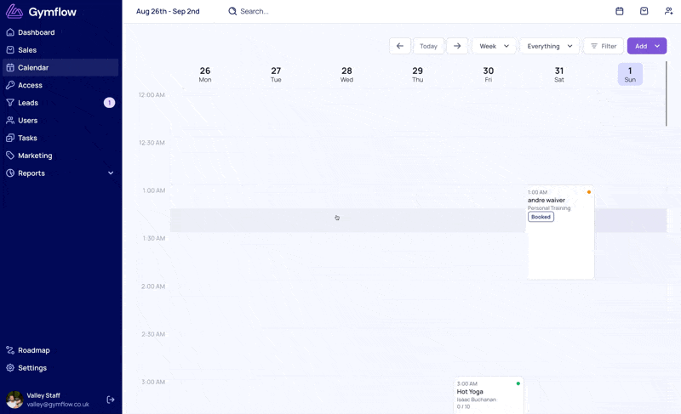Image resolution: width=681 pixels, height=414 pixels.
Task: Click the Valley Staff avatar
Action: [14, 400]
